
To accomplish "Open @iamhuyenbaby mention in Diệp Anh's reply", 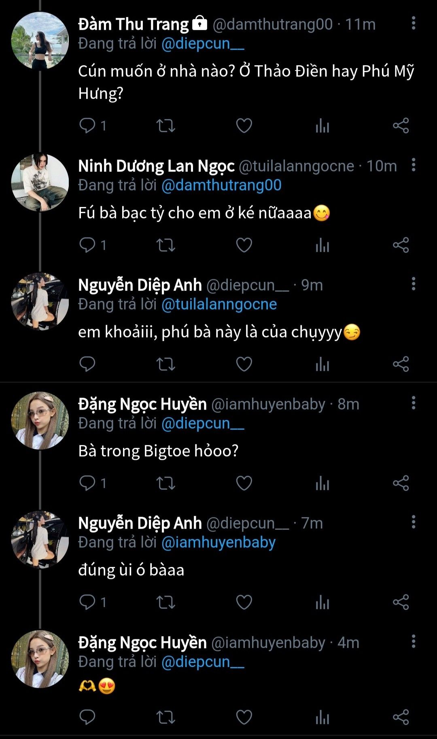I will (218, 543).
